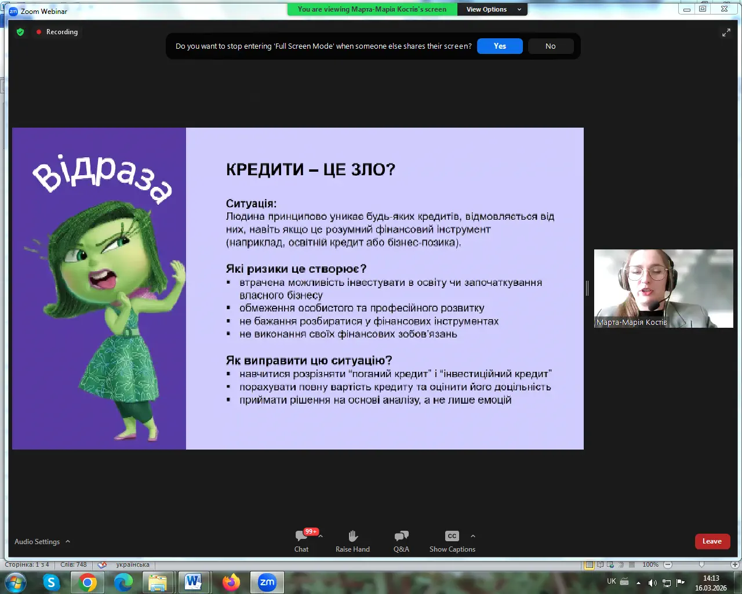Click Yes on the full screen prompt
The image size is (742, 594).
coord(500,46)
